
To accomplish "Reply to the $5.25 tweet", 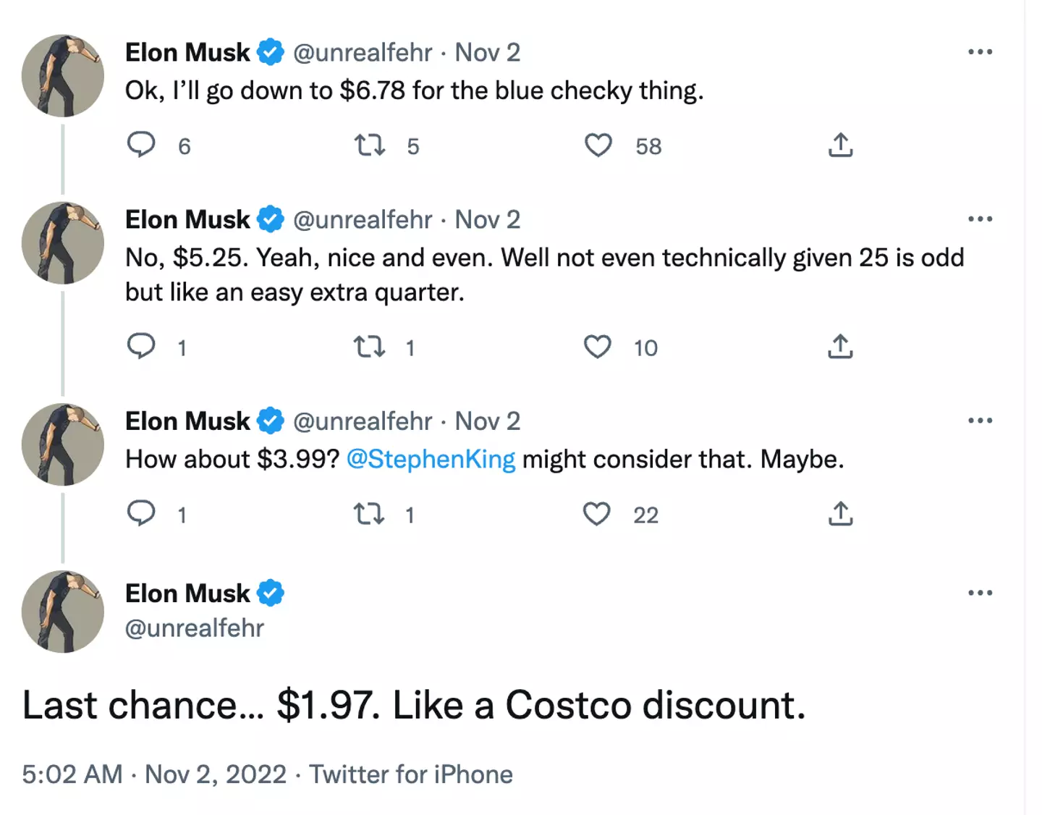I will click(x=141, y=347).
